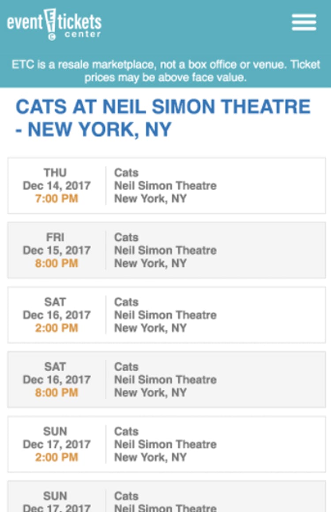Click the Cats title in Thursday's listing
Image resolution: width=331 pixels, height=512 pixels.
click(x=126, y=173)
